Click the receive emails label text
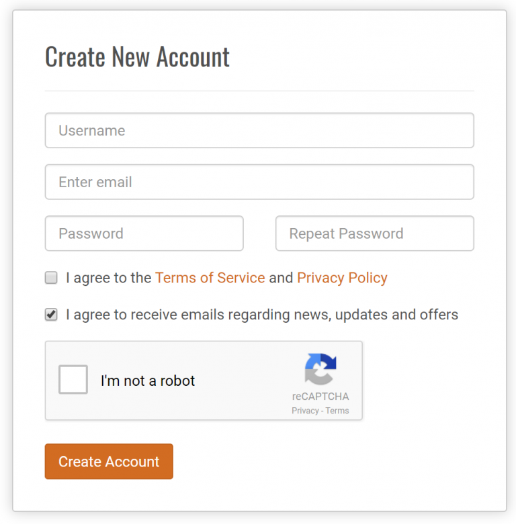 [x=262, y=315]
